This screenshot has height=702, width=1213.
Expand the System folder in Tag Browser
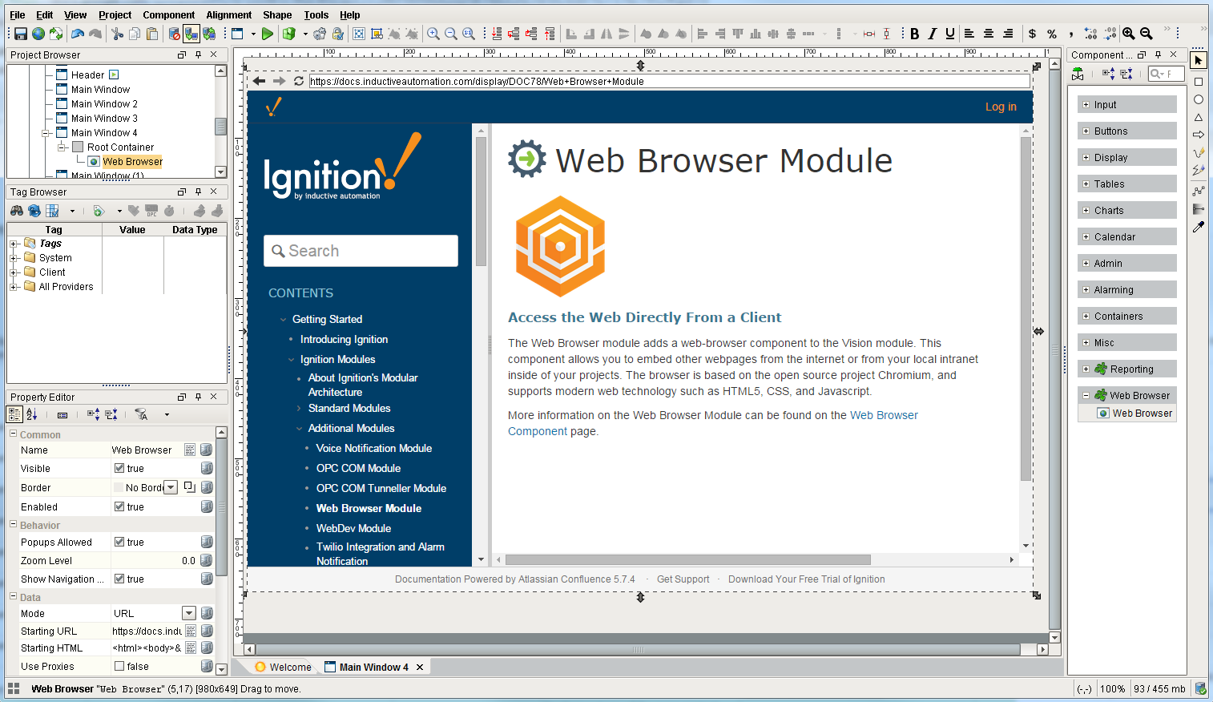(x=14, y=258)
